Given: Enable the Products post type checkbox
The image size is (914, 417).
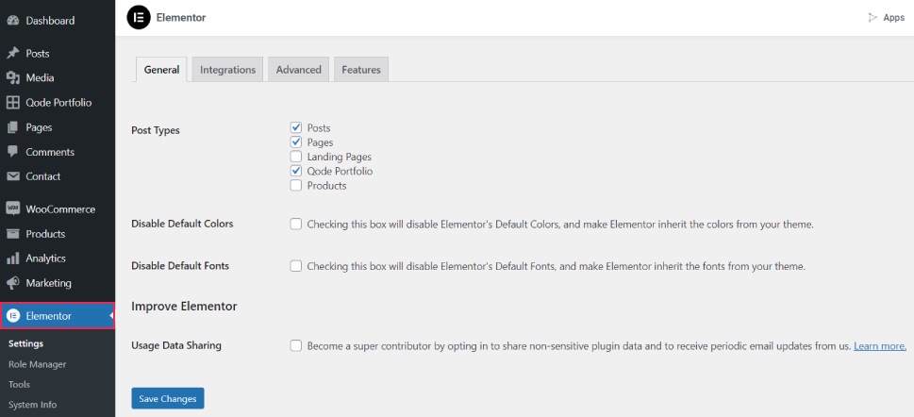Looking at the screenshot, I should pyautogui.click(x=296, y=186).
